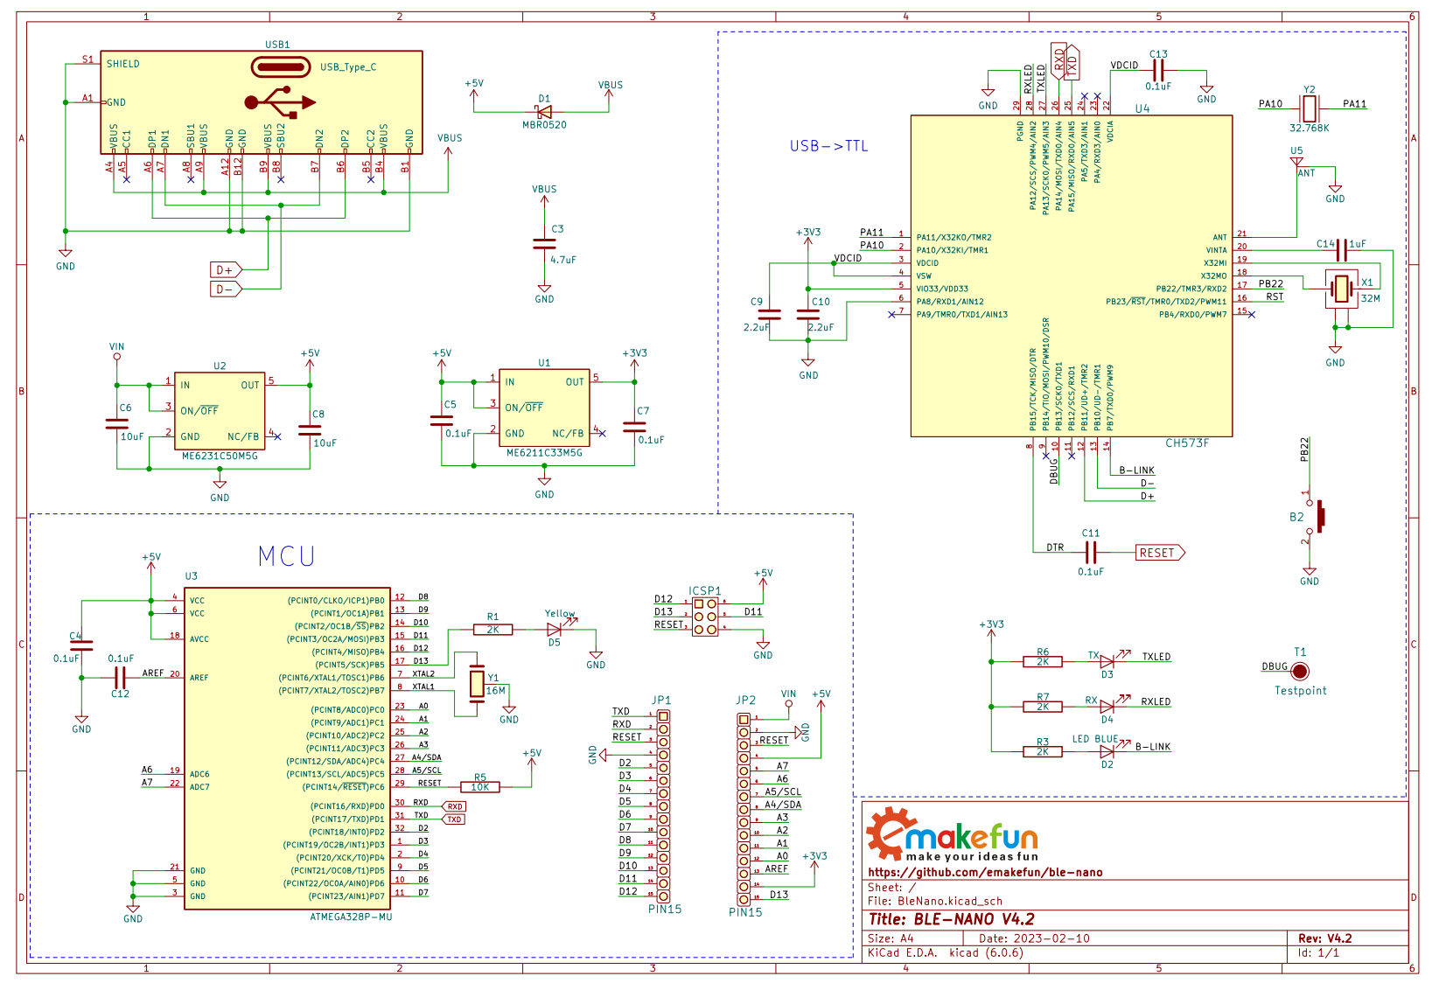Click the Title BLE-NANO V4.2 field
The image size is (1446, 983).
(952, 919)
